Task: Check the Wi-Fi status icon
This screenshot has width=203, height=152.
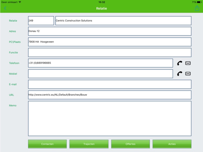Action: (x=20, y=2)
